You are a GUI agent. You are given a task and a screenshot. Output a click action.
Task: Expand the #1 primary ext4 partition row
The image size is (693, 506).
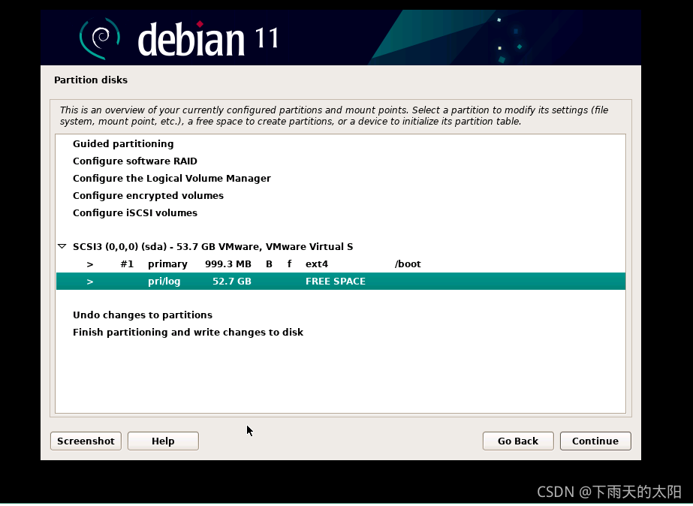point(89,264)
